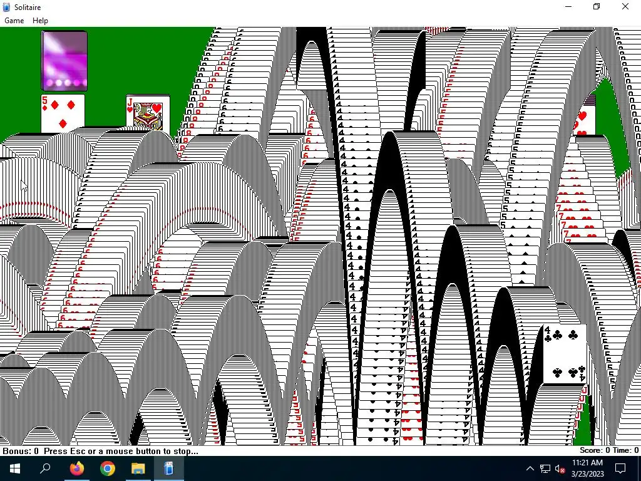Restore down the Solitaire window
The image size is (641, 481).
pyautogui.click(x=597, y=6)
